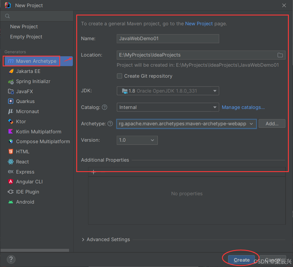293x267 pixels.
Task: Select Empty Project in the sidebar
Action: 26,37
